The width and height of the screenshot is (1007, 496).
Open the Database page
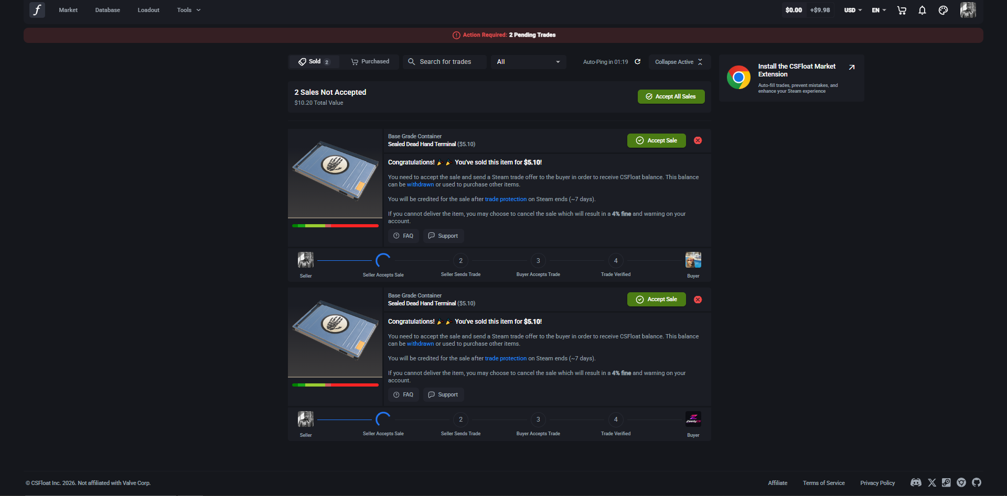(x=108, y=10)
